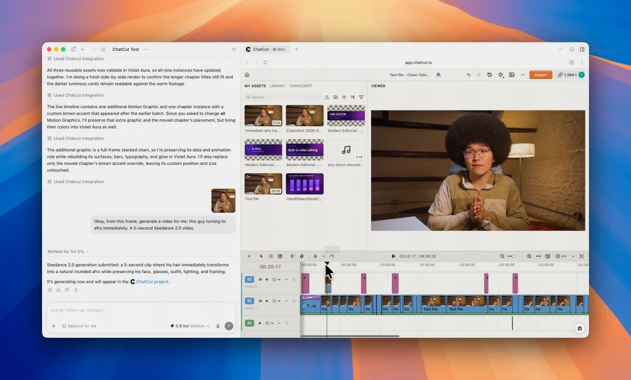The height and width of the screenshot is (380, 631).
Task: Go to ChatCut home with the house icon
Action: pyautogui.click(x=247, y=75)
